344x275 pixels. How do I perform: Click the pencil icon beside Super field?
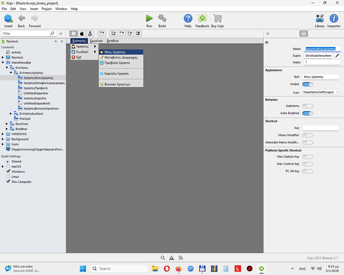click(337, 56)
